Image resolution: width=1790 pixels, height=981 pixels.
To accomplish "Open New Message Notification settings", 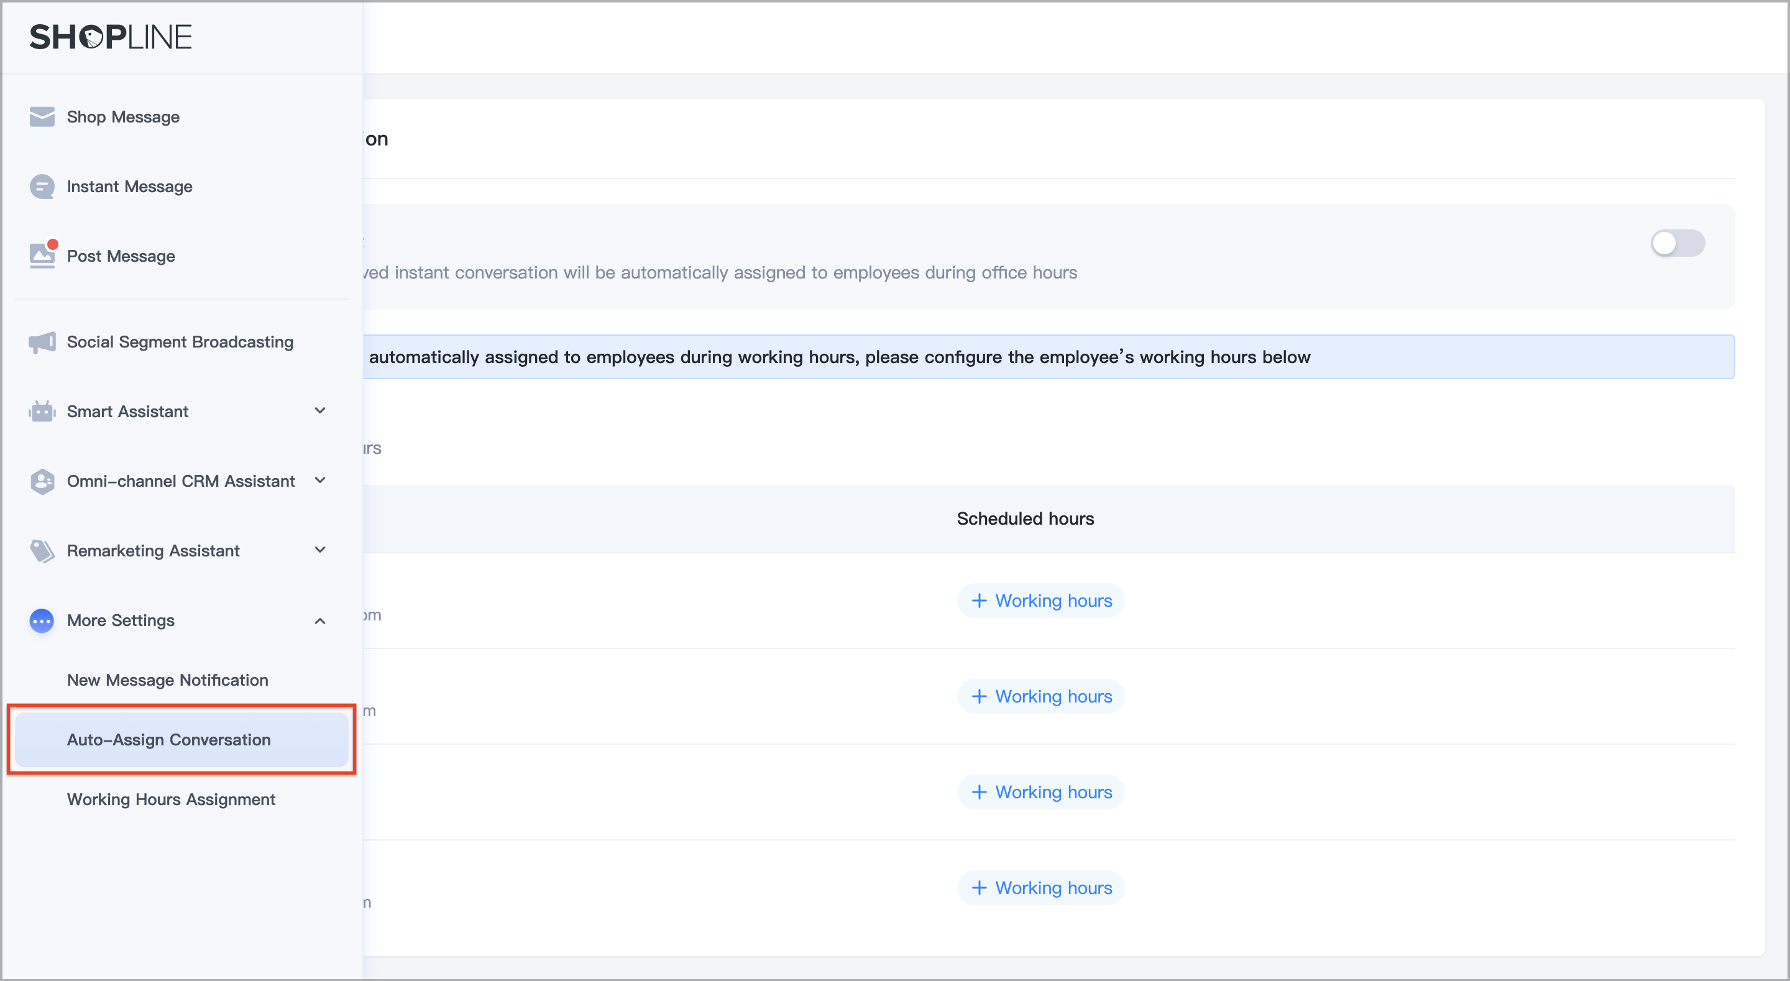I will pos(167,680).
